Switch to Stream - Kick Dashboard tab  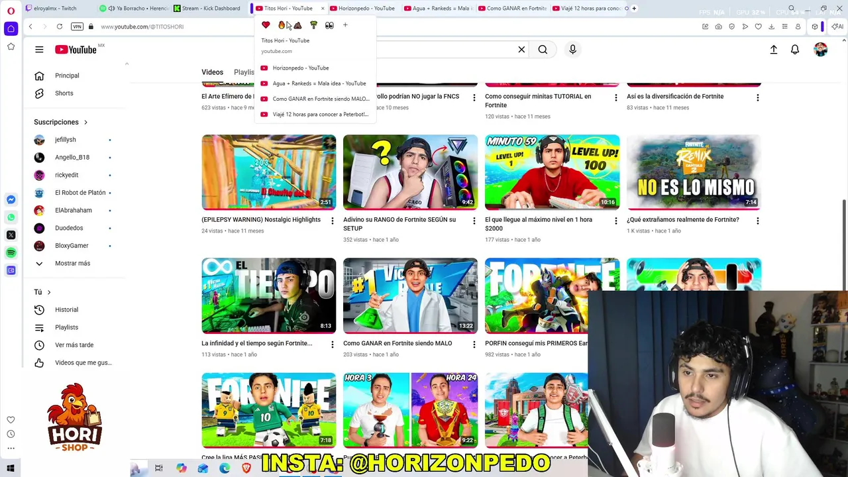(x=211, y=9)
